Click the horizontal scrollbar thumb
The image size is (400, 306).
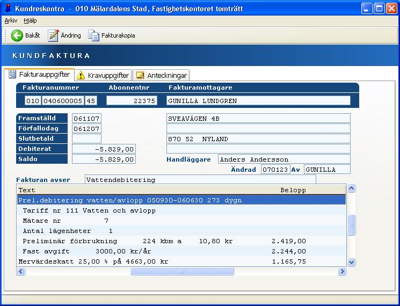182,272
